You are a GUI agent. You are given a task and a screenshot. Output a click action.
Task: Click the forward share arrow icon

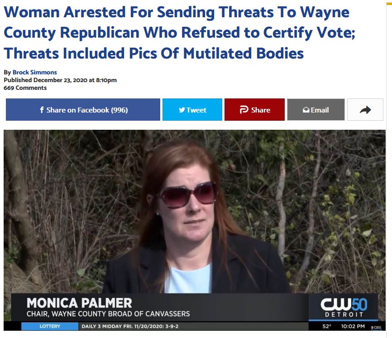click(365, 110)
